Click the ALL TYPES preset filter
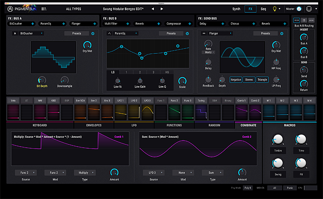 [x=73, y=9]
